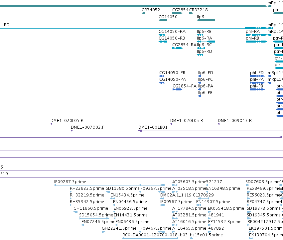Viewport: 283px width, 240px height.
Task: Open the CR33218 gene label
Action: (198, 10)
